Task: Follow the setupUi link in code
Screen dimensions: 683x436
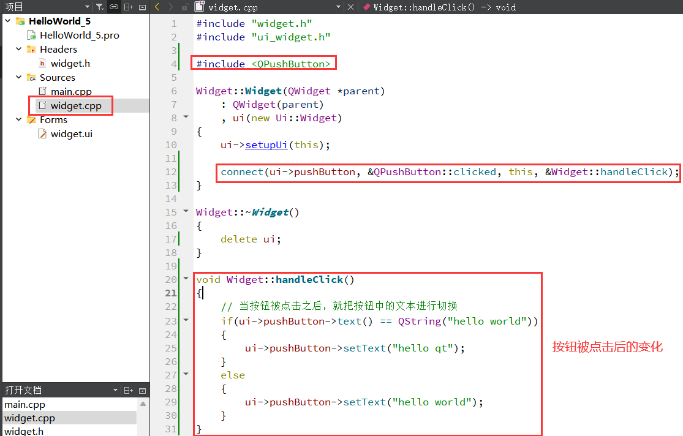Action: coord(266,145)
